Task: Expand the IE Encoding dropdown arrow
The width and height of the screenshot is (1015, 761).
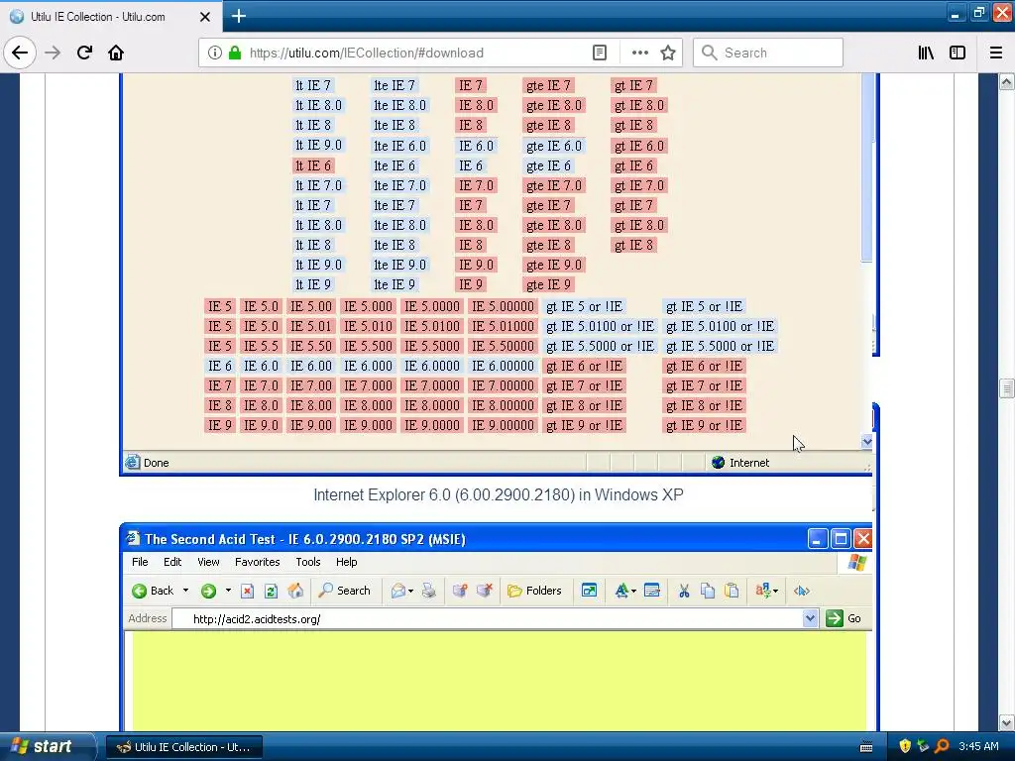Action: 775,591
